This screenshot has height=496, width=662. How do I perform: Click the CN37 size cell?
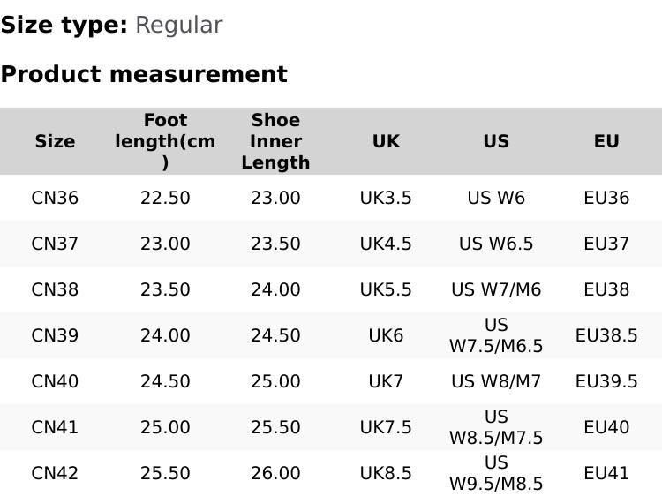click(x=55, y=244)
